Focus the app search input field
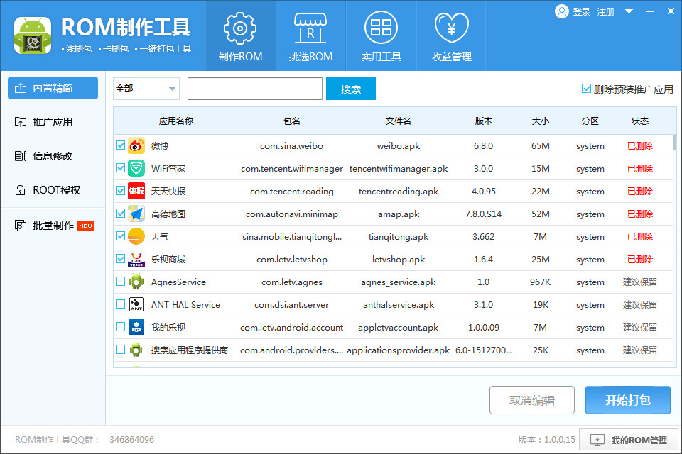 point(255,89)
